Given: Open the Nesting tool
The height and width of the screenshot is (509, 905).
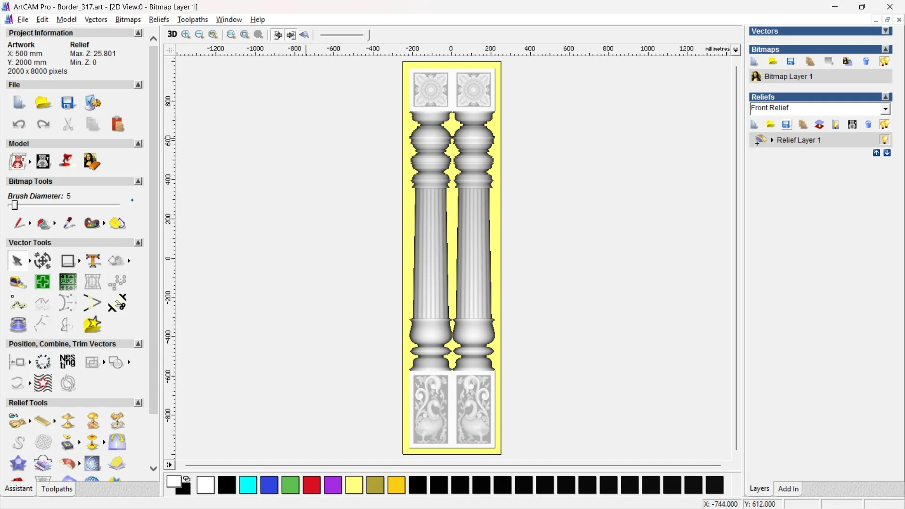Looking at the screenshot, I should (x=67, y=362).
